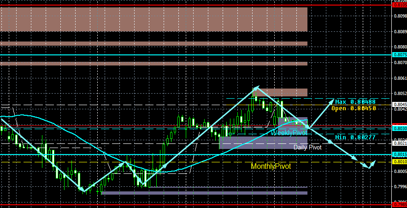
Task: Click the Daily Pivot white label
Action: (x=307, y=147)
